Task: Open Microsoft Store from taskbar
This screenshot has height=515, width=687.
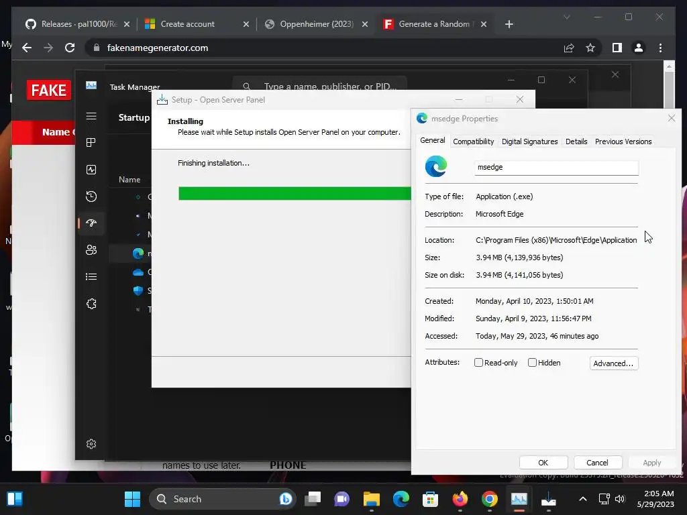Action: pyautogui.click(x=430, y=499)
